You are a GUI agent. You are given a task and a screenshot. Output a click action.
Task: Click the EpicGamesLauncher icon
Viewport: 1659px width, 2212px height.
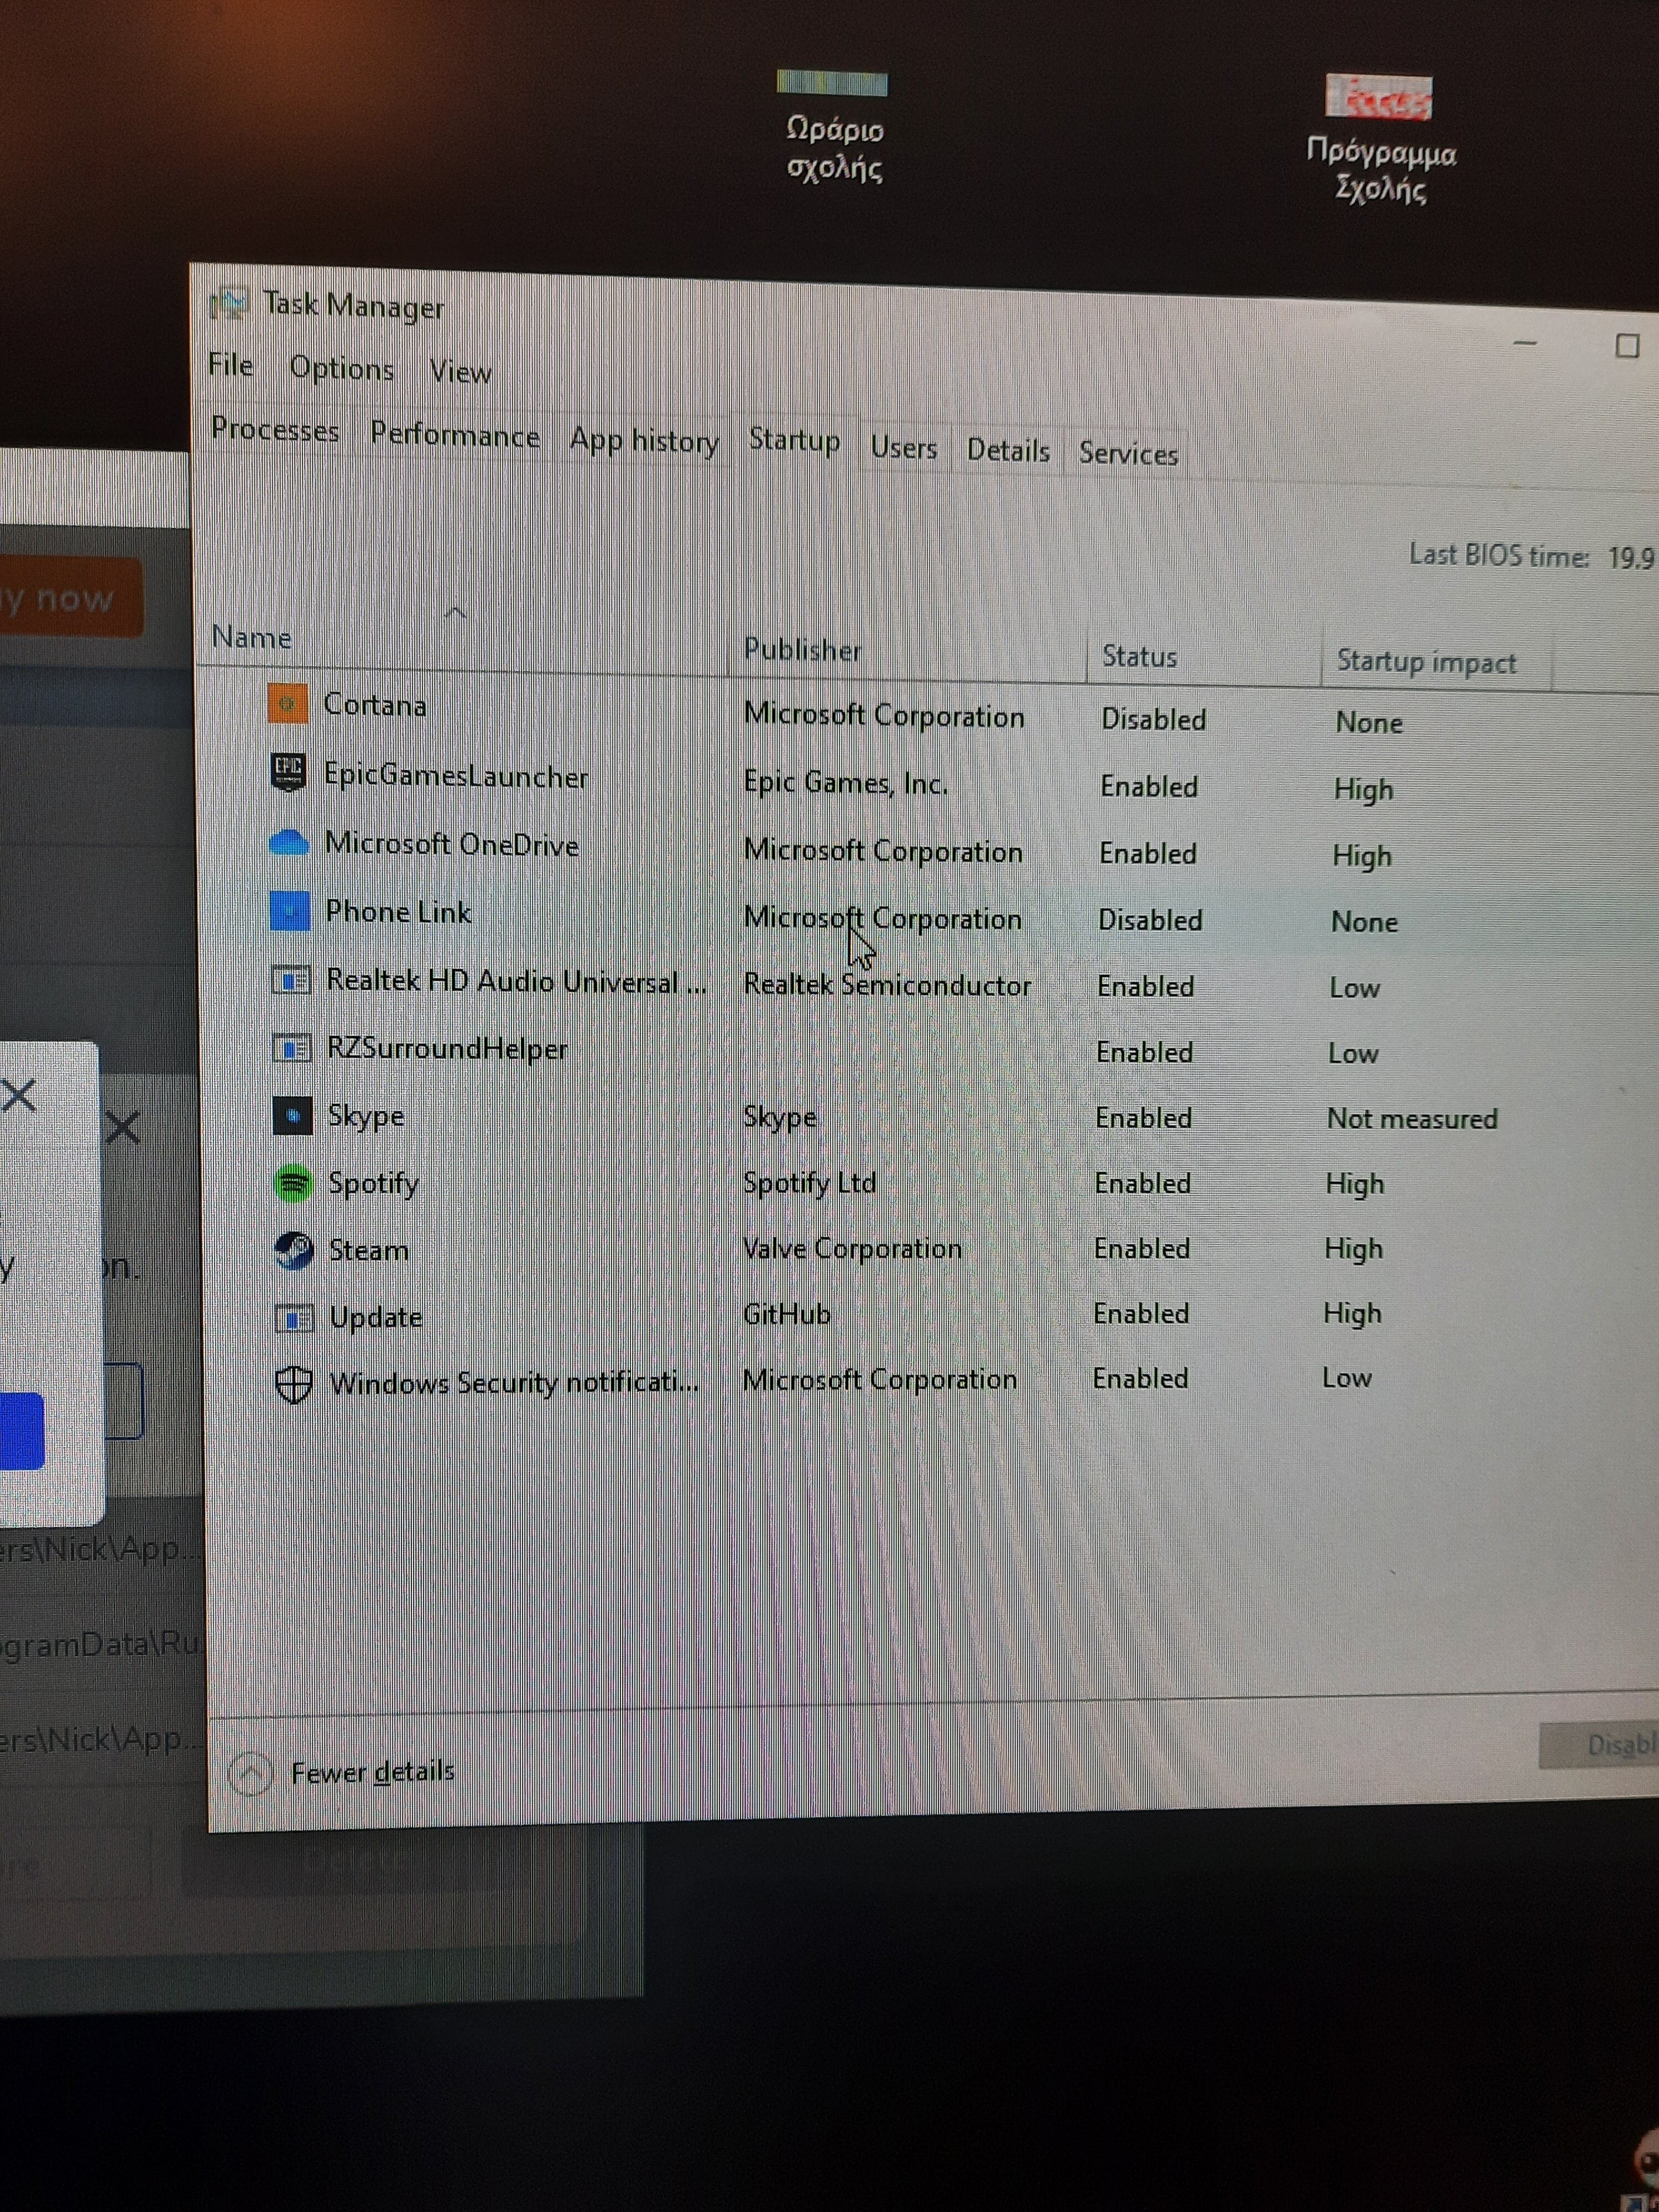coord(289,772)
